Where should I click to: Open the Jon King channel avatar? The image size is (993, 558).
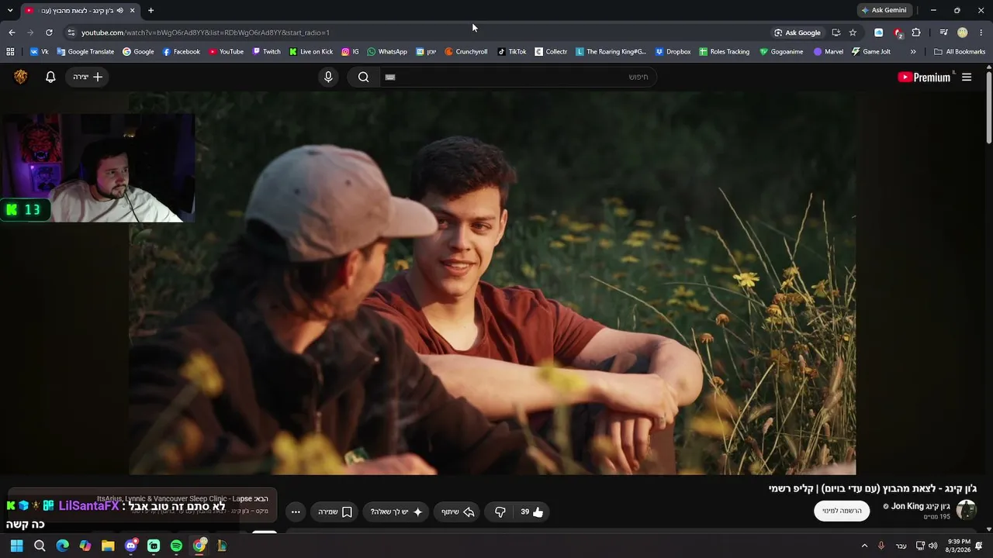pyautogui.click(x=966, y=510)
